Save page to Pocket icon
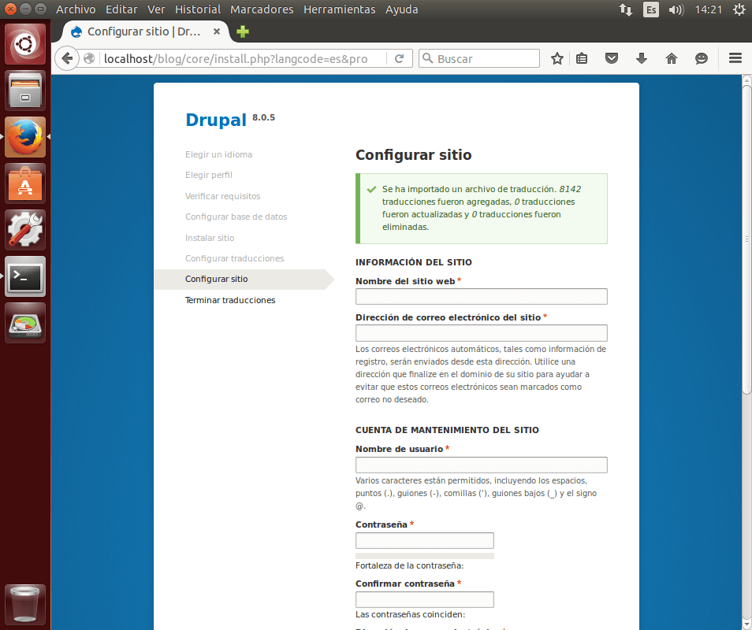Image resolution: width=752 pixels, height=630 pixels. click(612, 58)
